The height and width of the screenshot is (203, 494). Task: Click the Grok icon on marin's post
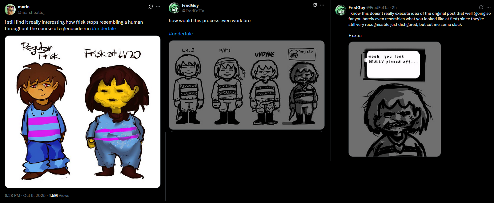point(151,6)
